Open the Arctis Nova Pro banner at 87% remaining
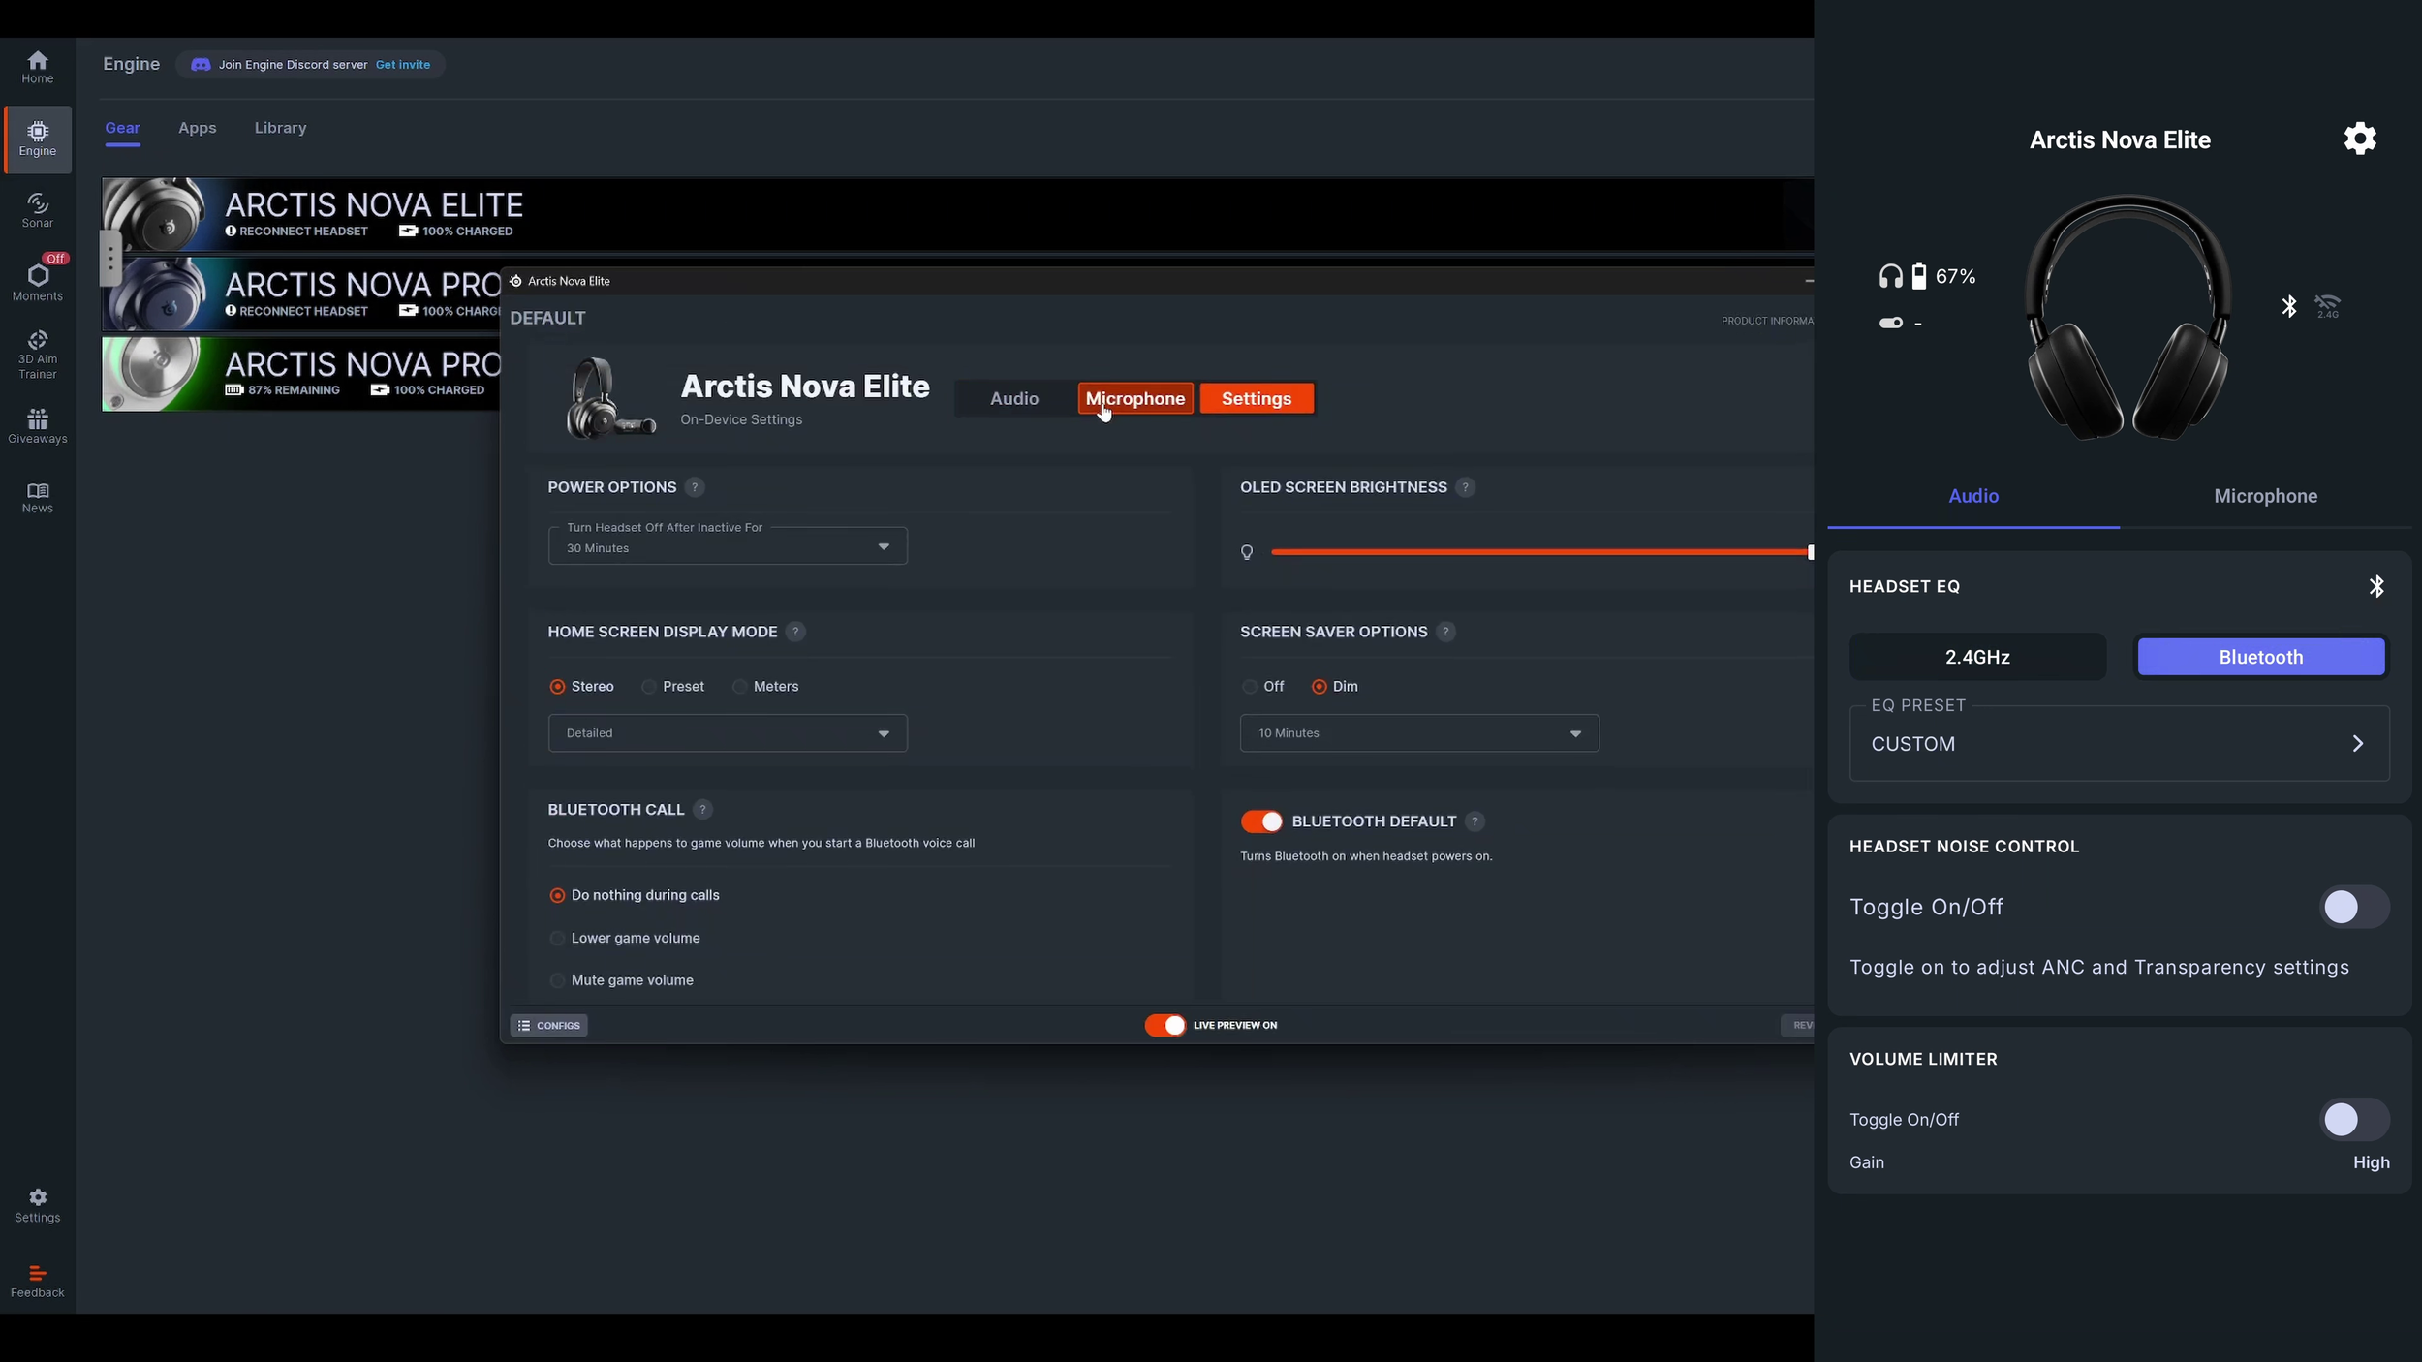Viewport: 2422px width, 1362px height. coord(301,374)
